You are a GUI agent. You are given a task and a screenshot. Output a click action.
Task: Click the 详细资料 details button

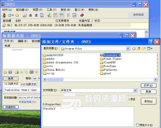[11, 107]
